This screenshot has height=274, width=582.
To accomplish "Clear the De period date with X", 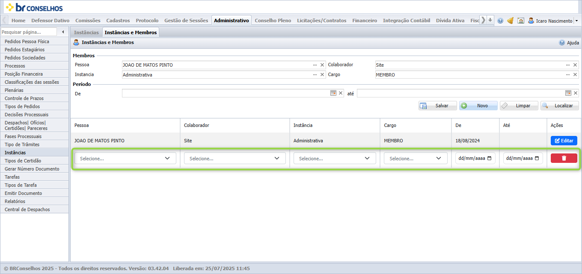I will [x=341, y=93].
